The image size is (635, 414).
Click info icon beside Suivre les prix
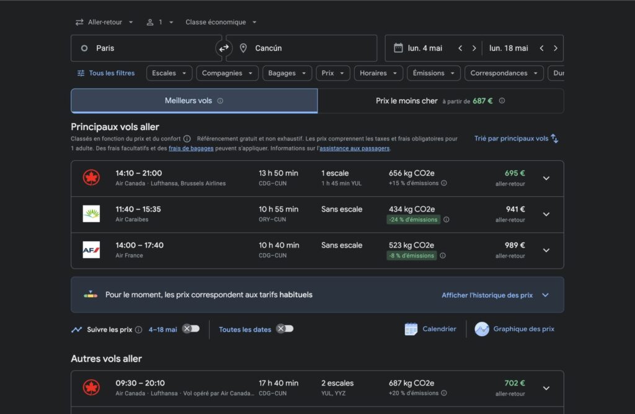coord(138,330)
